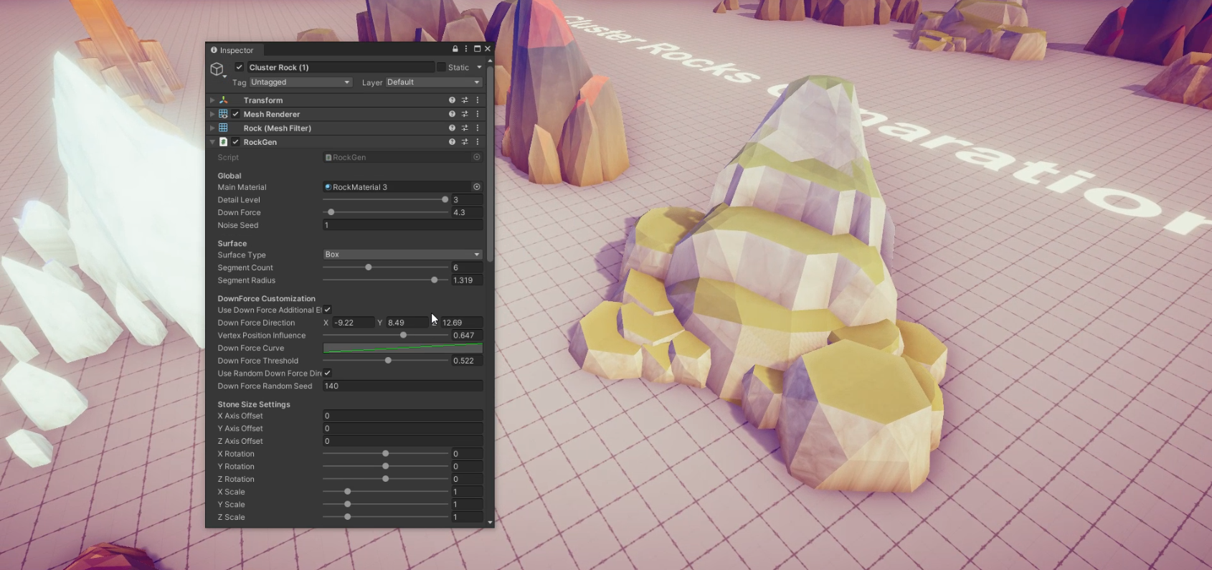Toggle Use Down Force Additional checkbox

327,310
